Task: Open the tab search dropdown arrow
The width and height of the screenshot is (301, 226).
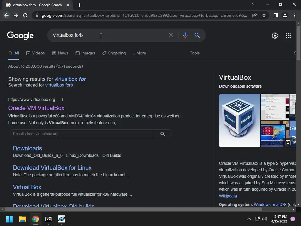Action: point(254,4)
